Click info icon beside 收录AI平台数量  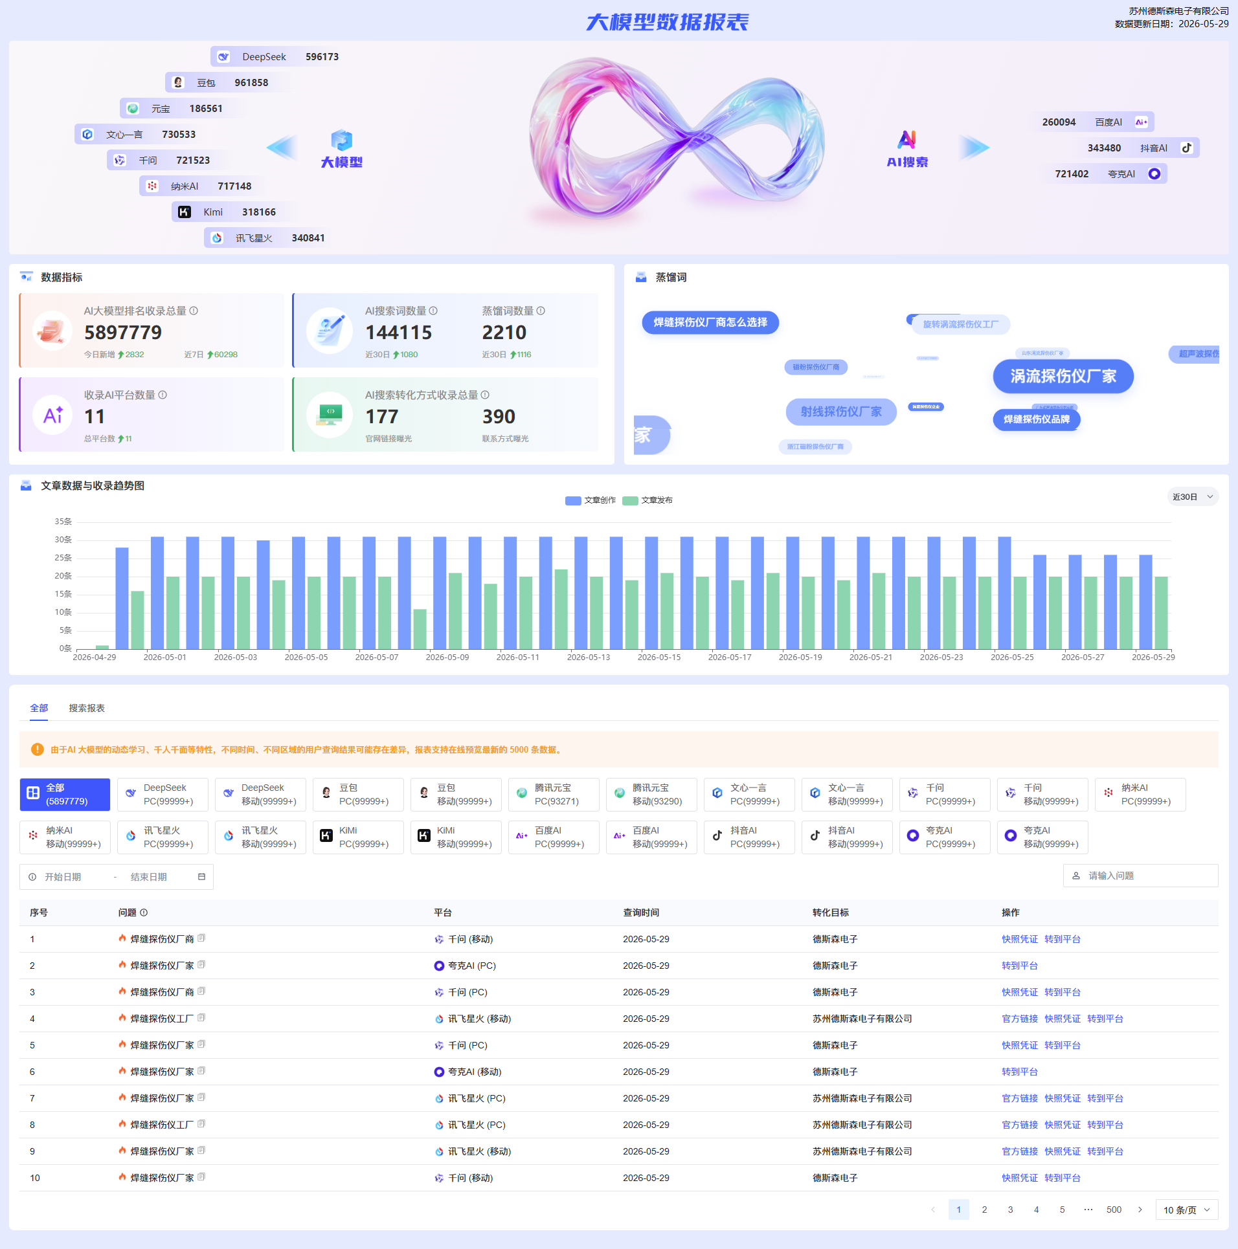tap(163, 395)
